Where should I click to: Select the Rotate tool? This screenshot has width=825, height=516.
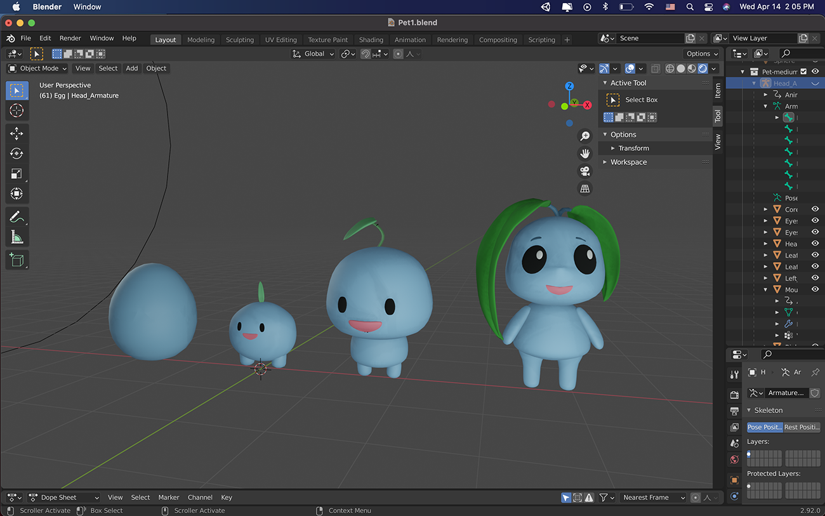(17, 154)
